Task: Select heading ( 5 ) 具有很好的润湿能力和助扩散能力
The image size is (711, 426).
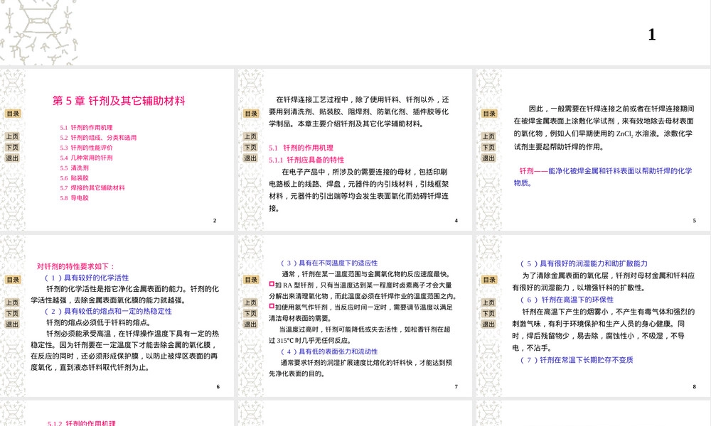Action: coord(584,263)
